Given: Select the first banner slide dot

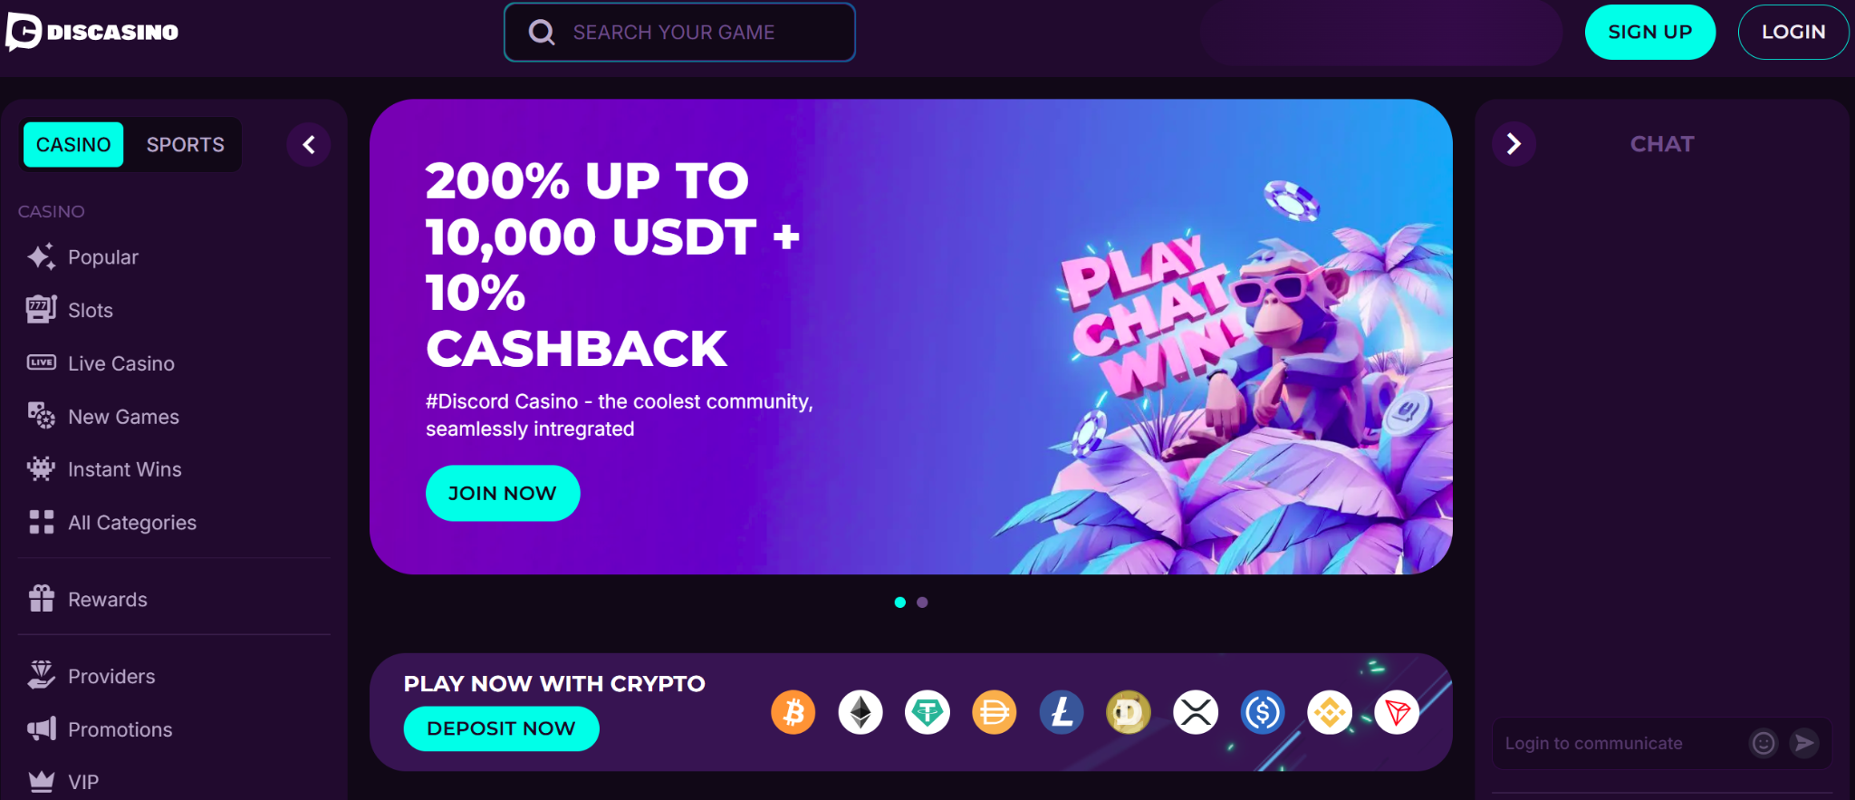Looking at the screenshot, I should pos(899,602).
